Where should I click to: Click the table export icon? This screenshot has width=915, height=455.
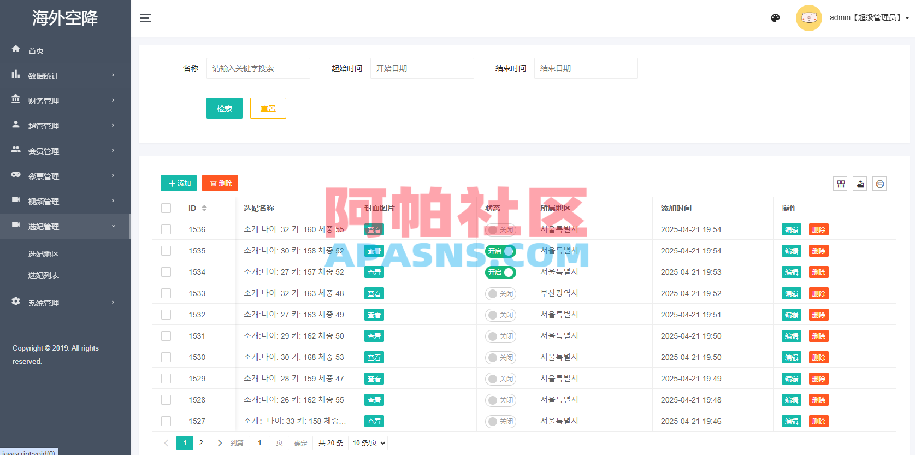tap(860, 184)
